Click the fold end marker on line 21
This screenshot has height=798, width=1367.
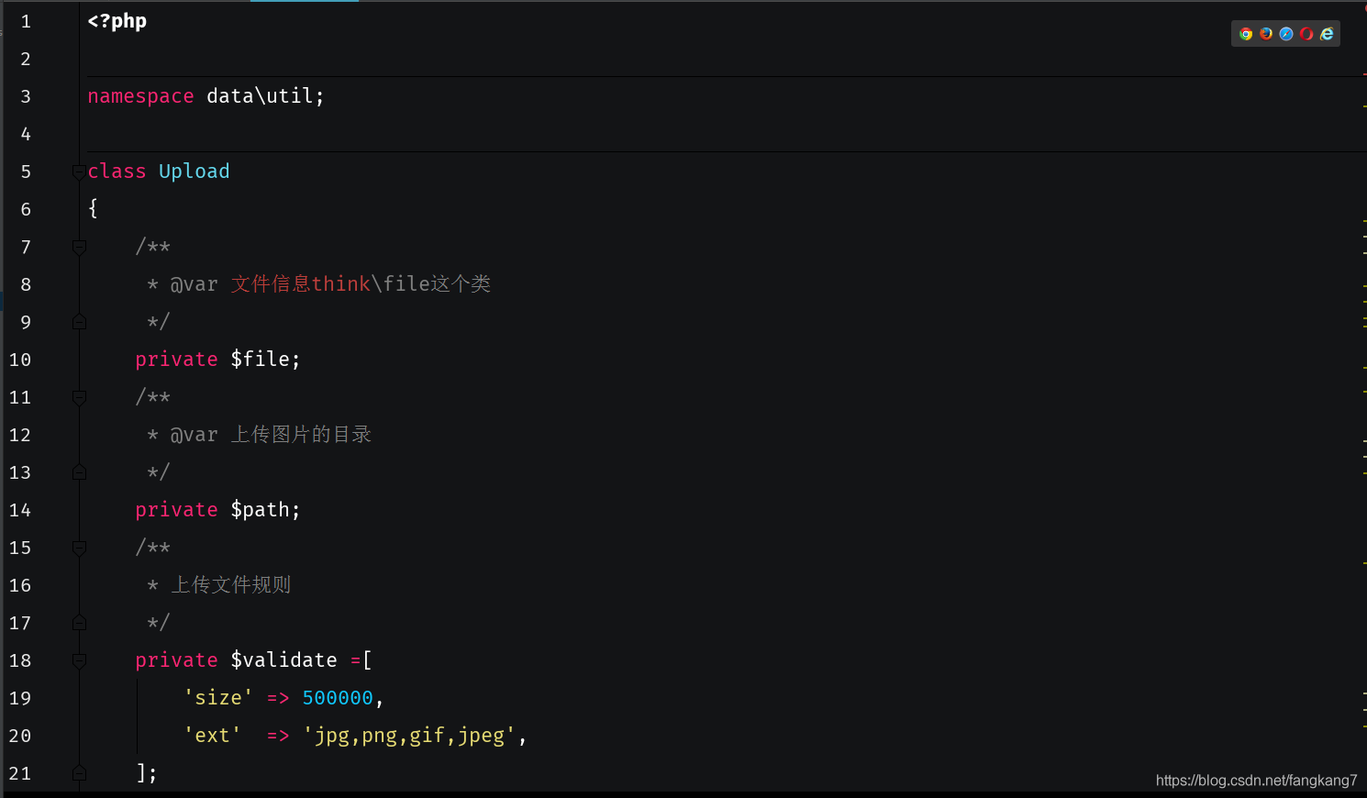79,773
